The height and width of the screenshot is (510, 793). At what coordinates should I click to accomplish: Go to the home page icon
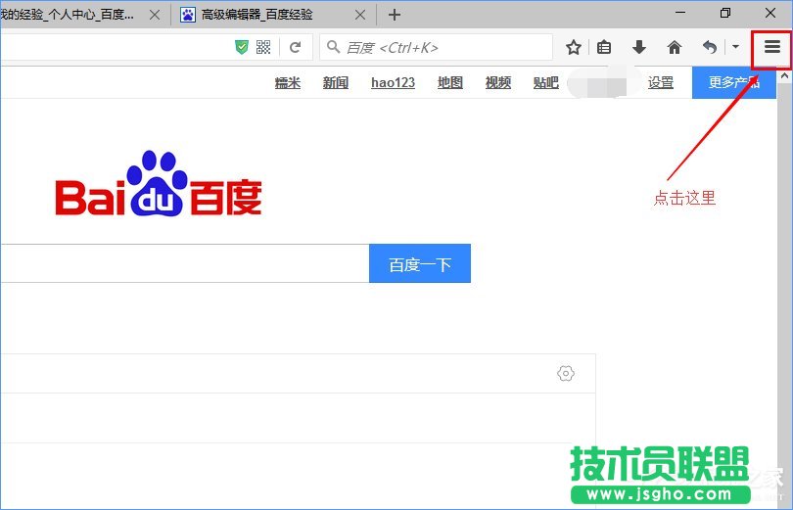click(675, 48)
